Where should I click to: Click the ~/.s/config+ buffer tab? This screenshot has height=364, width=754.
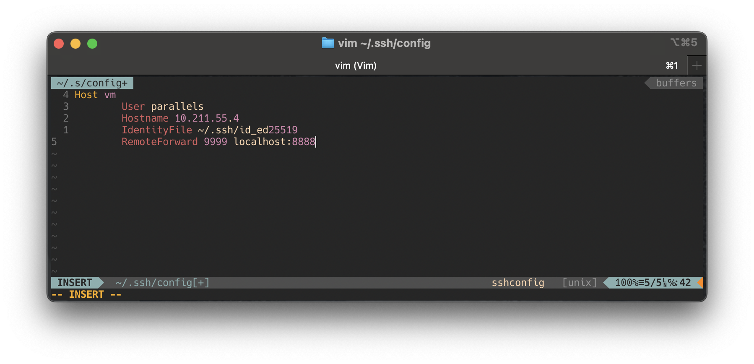click(x=92, y=83)
